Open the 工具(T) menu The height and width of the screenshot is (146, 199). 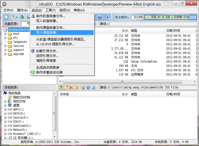pos(50,10)
